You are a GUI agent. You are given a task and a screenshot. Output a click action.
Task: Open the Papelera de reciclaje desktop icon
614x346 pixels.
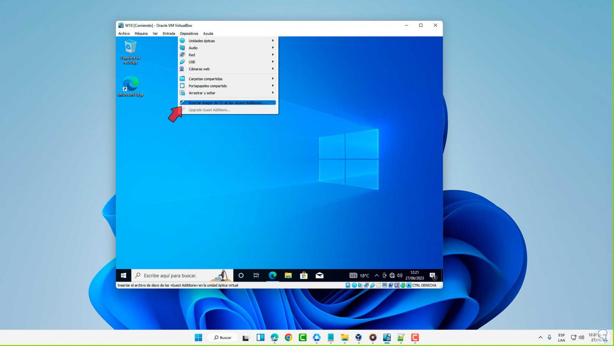click(x=130, y=52)
